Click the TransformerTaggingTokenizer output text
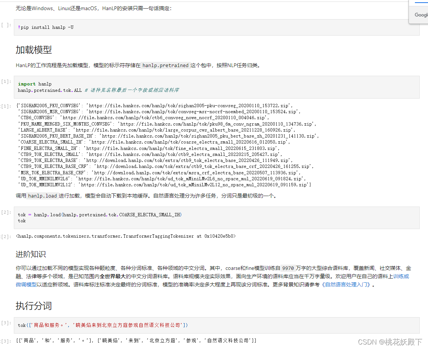 (126, 236)
